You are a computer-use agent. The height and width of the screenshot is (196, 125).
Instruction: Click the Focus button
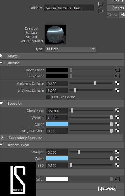pyautogui.click(x=116, y=2)
